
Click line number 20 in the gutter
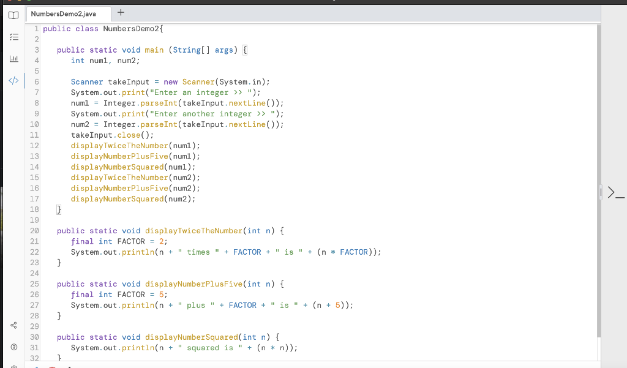[34, 230]
